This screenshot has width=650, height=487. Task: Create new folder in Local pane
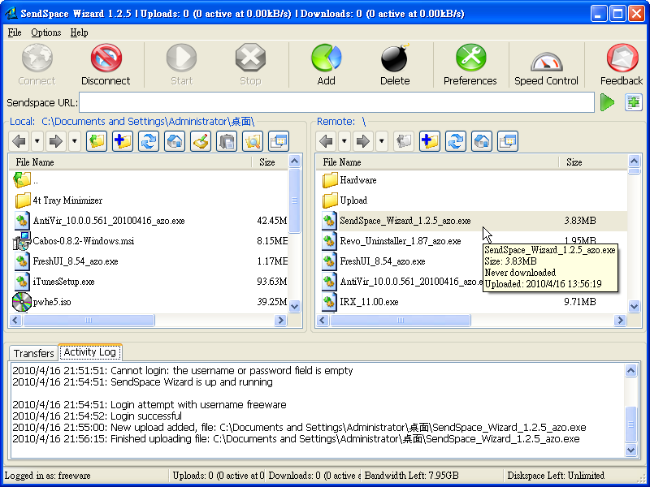coord(123,141)
